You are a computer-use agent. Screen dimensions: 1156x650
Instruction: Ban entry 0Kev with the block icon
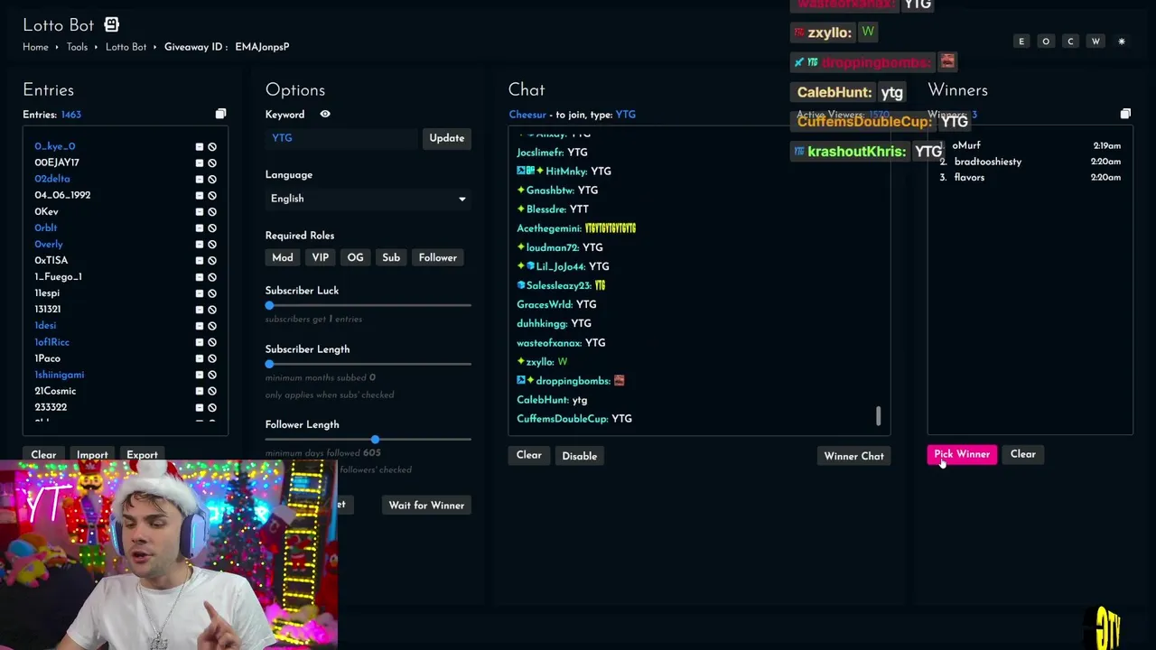212,211
